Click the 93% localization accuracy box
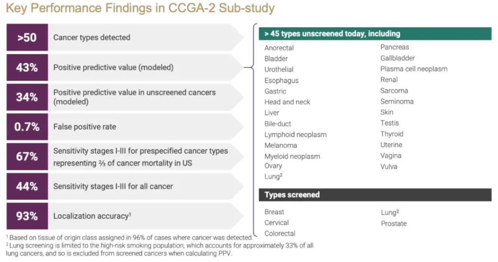The height and width of the screenshot is (262, 498). click(27, 216)
